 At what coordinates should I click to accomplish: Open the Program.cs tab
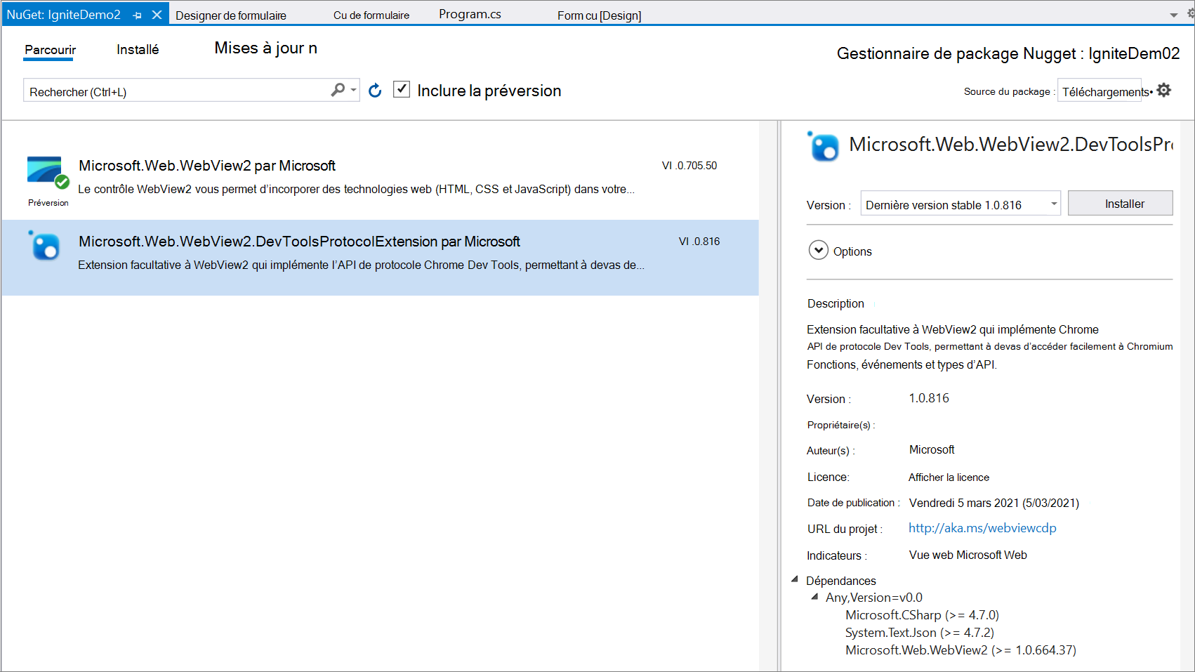(469, 13)
